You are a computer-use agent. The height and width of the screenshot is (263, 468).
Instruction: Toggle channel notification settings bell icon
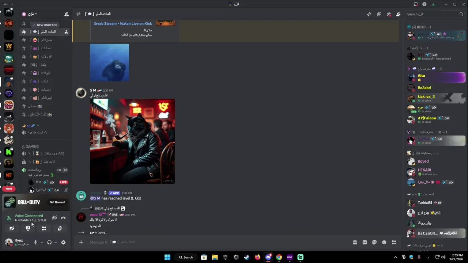pyautogui.click(x=379, y=14)
